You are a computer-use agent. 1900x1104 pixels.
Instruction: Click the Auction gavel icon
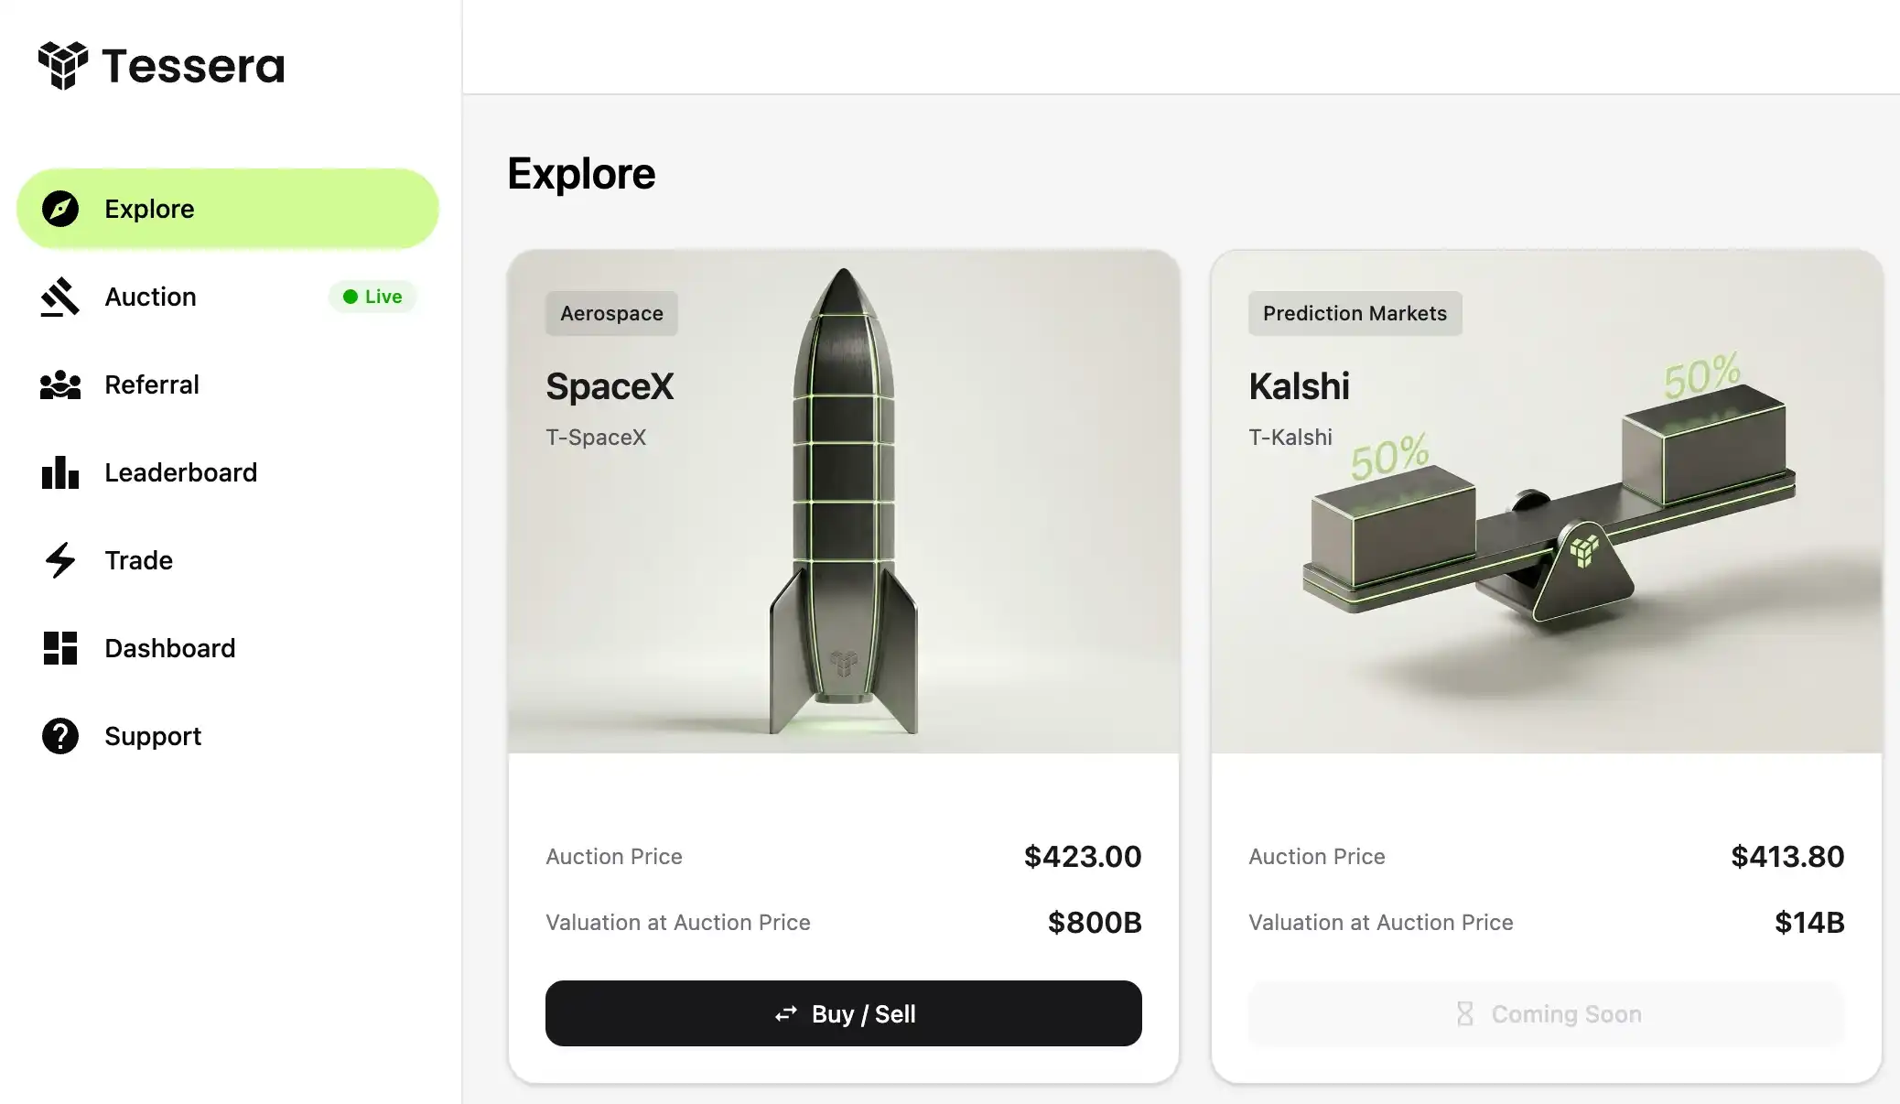pyautogui.click(x=59, y=297)
